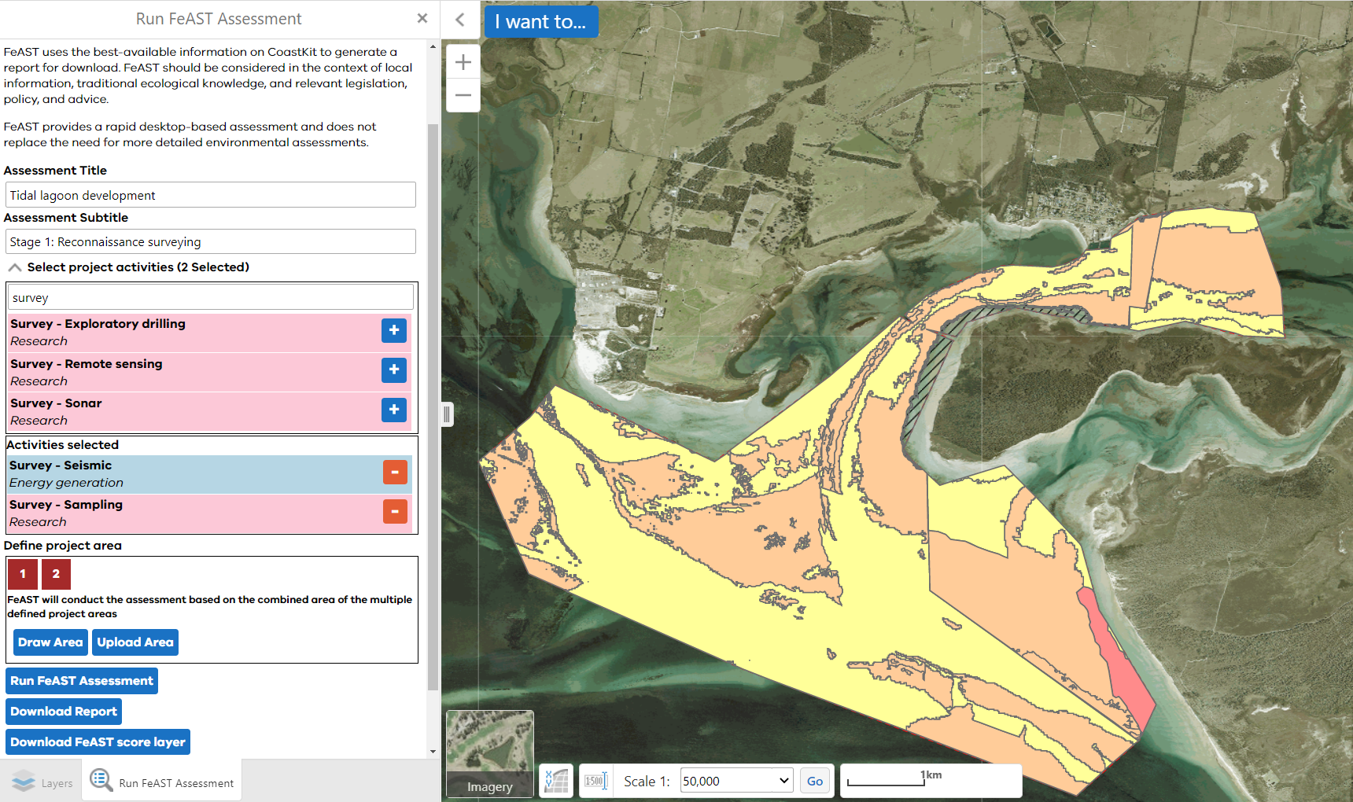Click the activity search box

211,297
